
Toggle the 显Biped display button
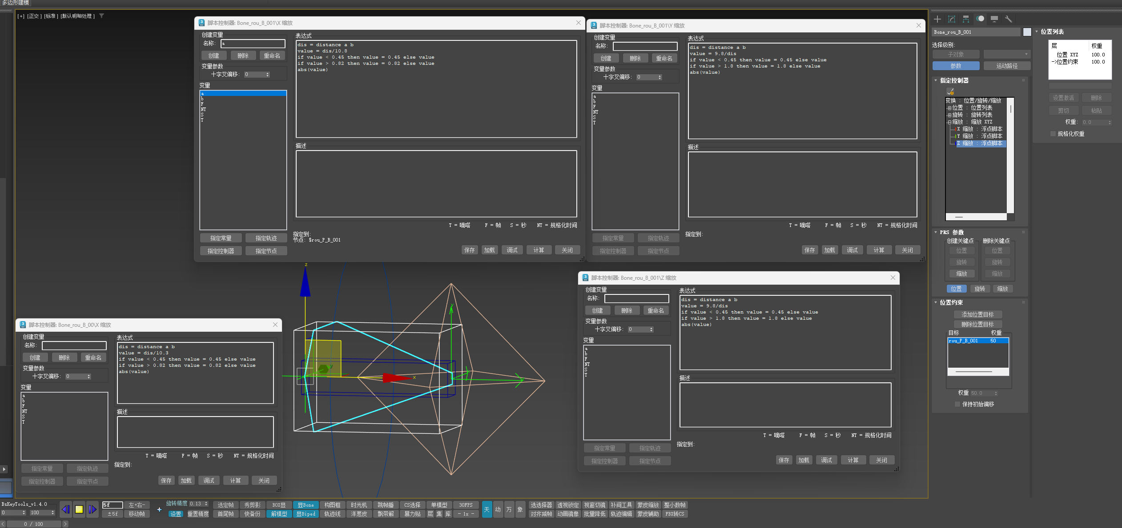click(306, 514)
